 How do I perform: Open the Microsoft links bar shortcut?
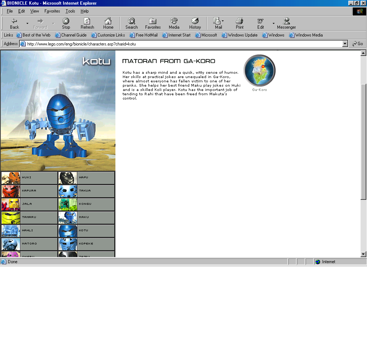(x=206, y=35)
